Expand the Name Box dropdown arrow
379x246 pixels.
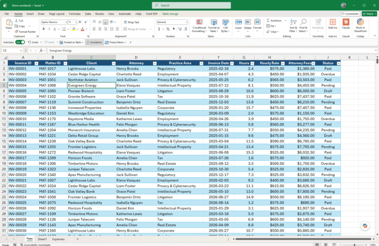[x=21, y=51]
